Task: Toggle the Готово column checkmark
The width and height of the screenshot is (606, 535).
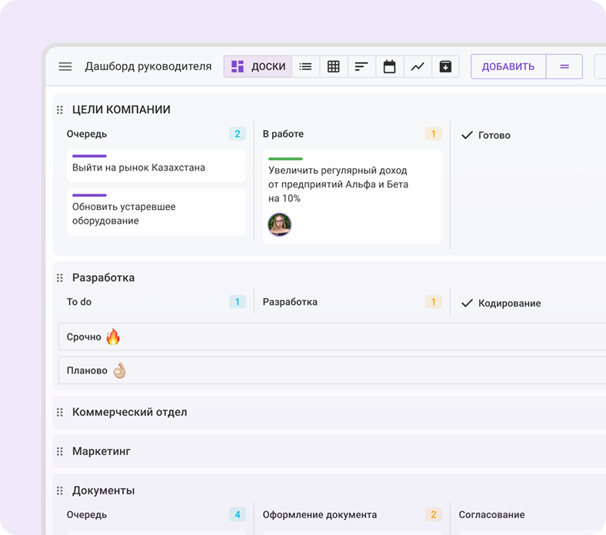Action: (x=467, y=135)
